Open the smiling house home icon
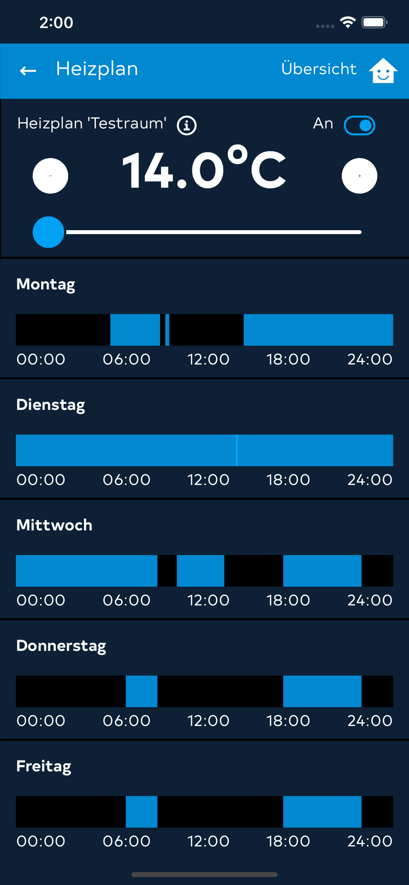Image resolution: width=409 pixels, height=885 pixels. [x=383, y=70]
